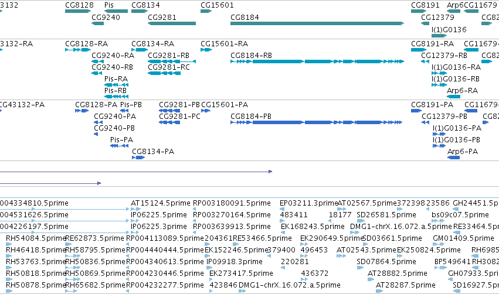
Task: Select the CG9240 gene label
Action: [x=106, y=17]
